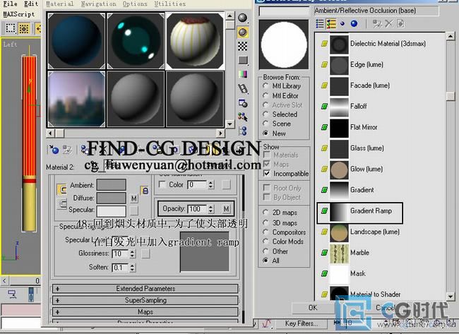The width and height of the screenshot is (459, 334).
Task: Click the Glossiness spinner arrows
Action: [x=133, y=254]
